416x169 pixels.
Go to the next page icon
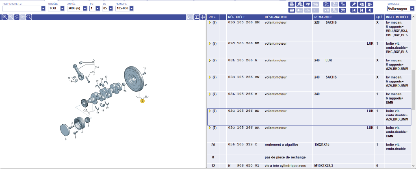click(x=369, y=4)
